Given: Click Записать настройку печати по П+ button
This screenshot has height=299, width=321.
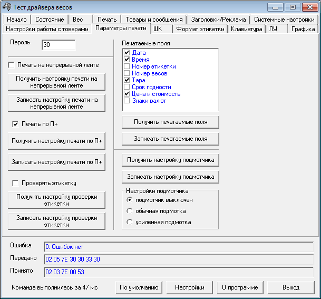Looking at the screenshot, I should click(x=56, y=162).
